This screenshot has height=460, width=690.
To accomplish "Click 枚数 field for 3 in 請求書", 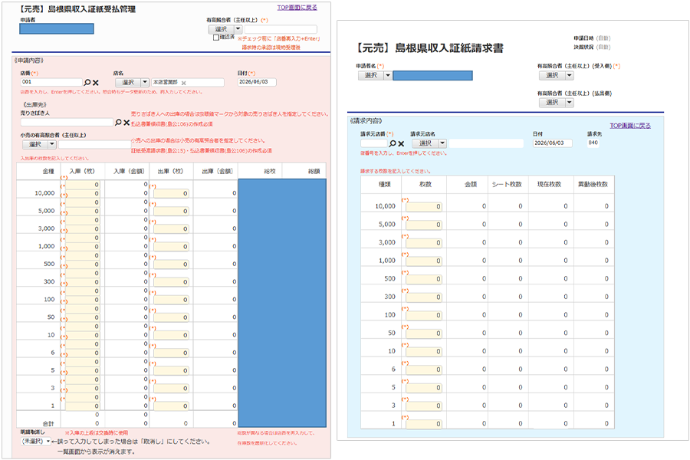I will (x=424, y=406).
